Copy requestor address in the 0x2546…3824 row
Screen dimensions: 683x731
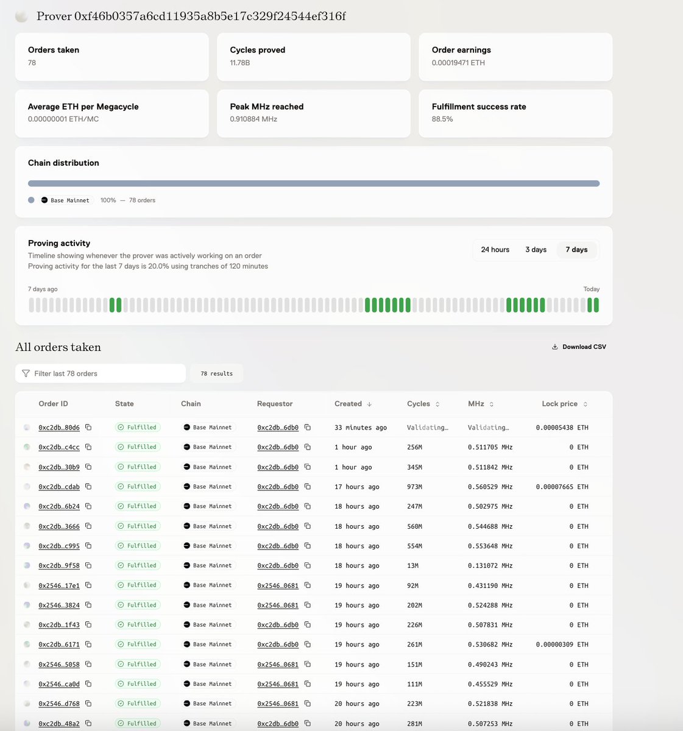pyautogui.click(x=308, y=605)
